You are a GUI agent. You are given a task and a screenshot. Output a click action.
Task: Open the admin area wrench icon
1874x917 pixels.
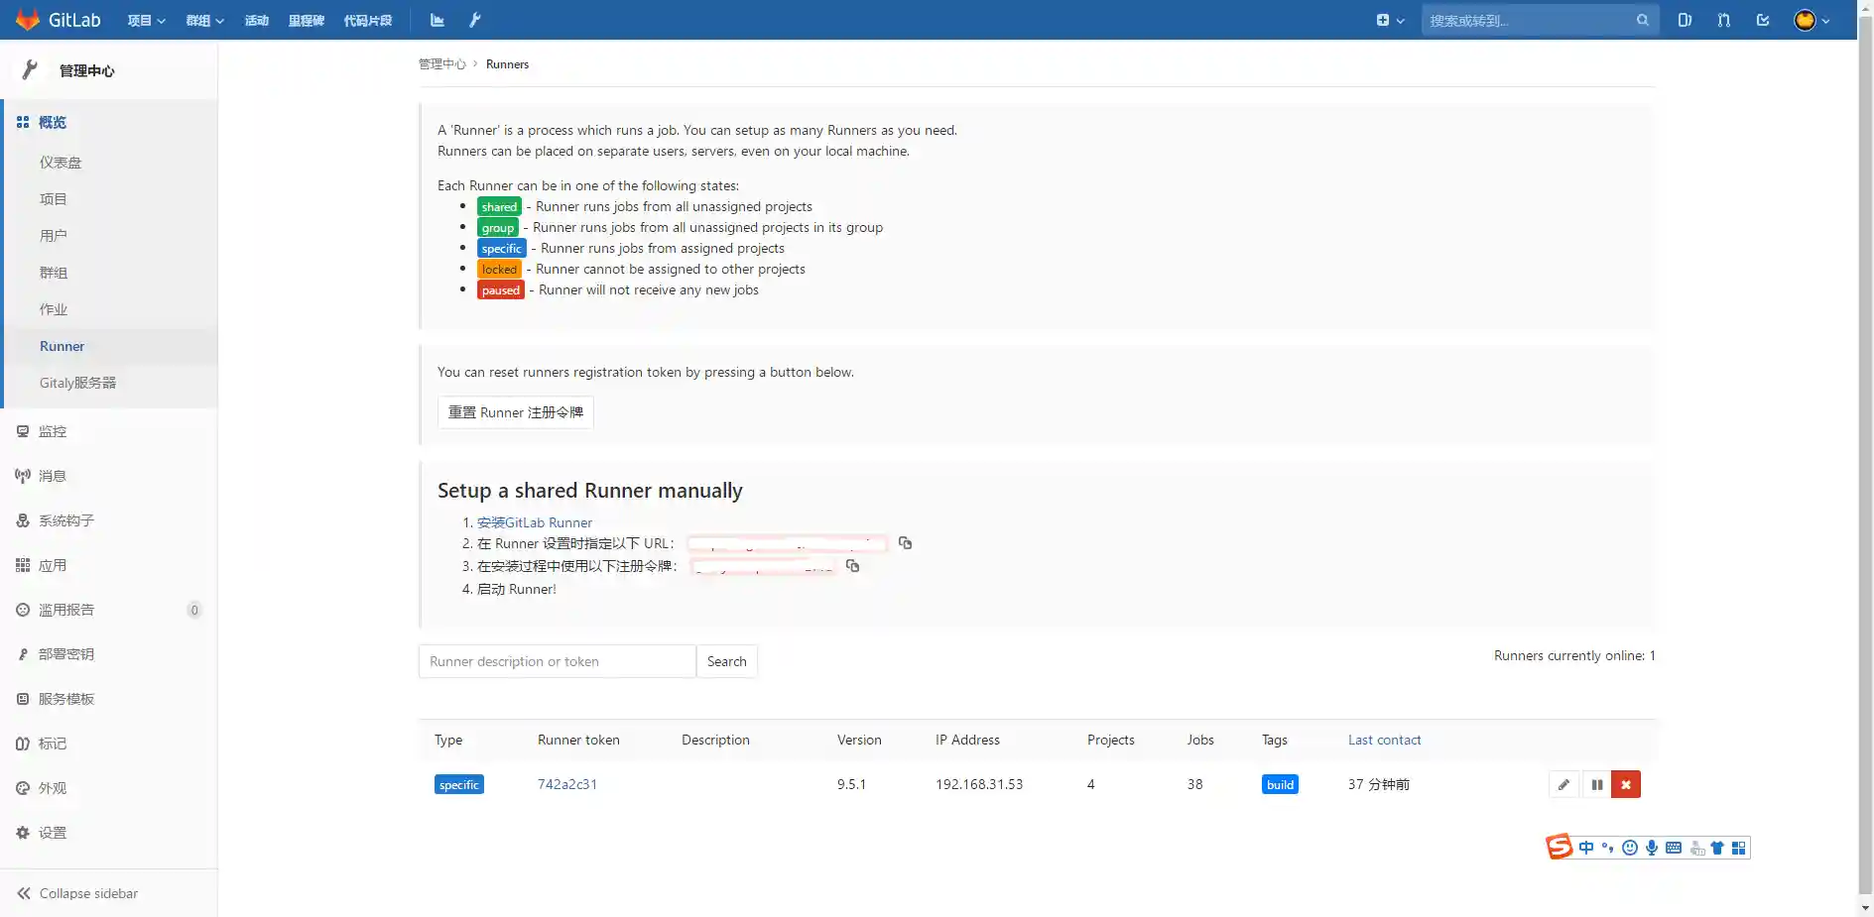(x=475, y=20)
